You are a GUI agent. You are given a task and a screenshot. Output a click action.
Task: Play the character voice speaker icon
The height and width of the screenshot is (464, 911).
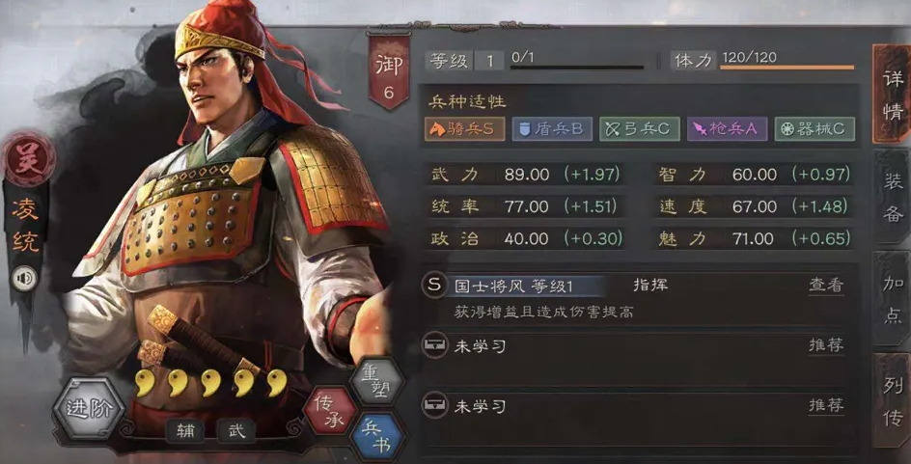pos(25,279)
